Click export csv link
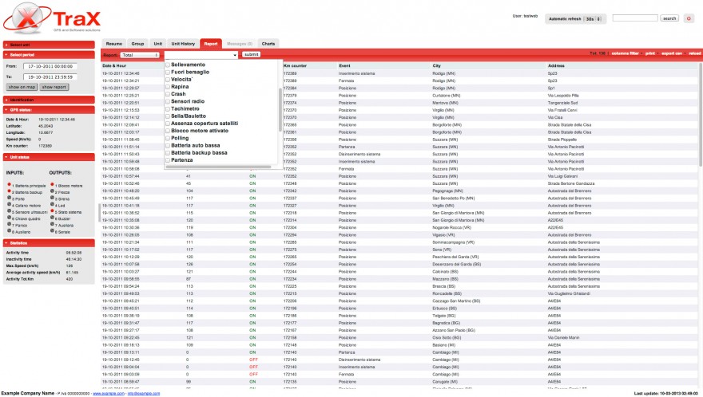Viewport: 703px width, 397px height. [672, 53]
